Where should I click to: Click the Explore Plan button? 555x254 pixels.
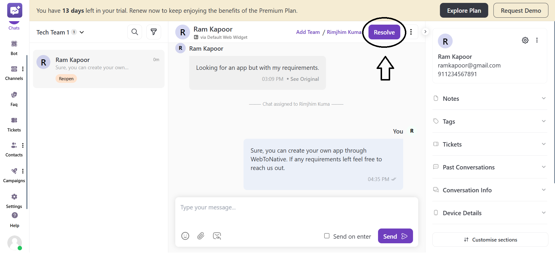464,10
